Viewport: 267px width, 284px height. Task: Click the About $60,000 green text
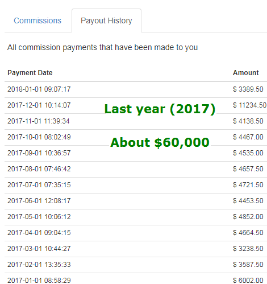point(160,142)
